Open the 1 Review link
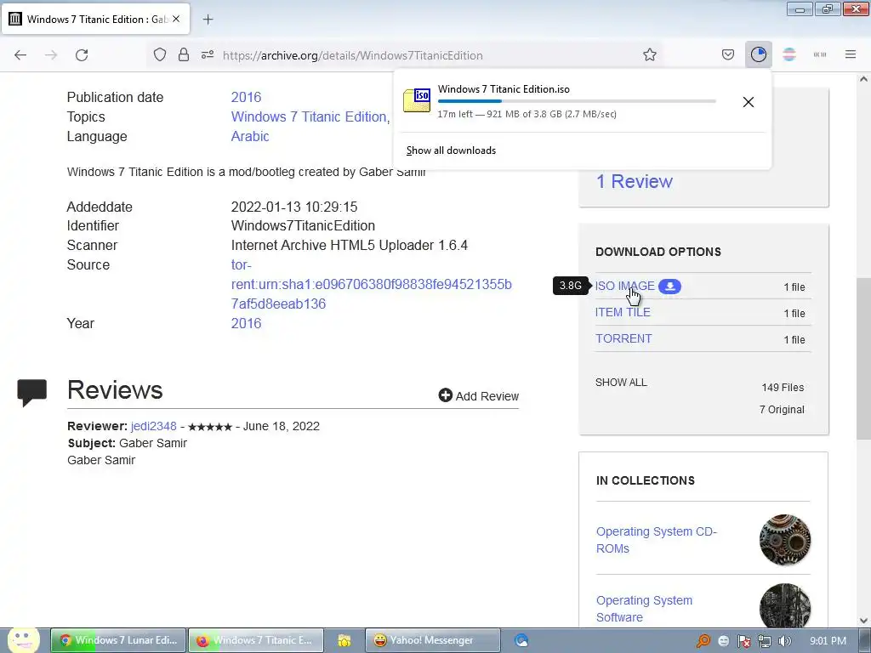The width and height of the screenshot is (871, 653). pyautogui.click(x=635, y=182)
